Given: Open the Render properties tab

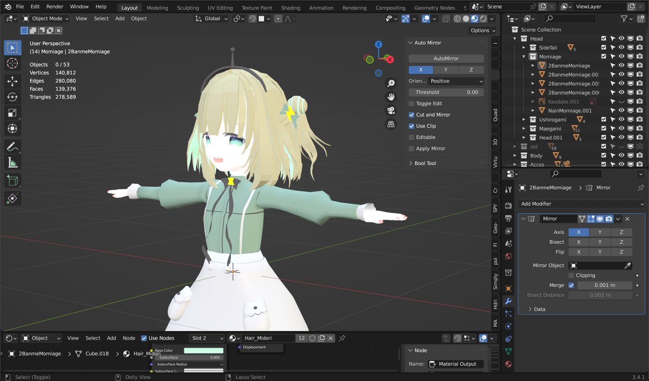Looking at the screenshot, I should [x=508, y=206].
